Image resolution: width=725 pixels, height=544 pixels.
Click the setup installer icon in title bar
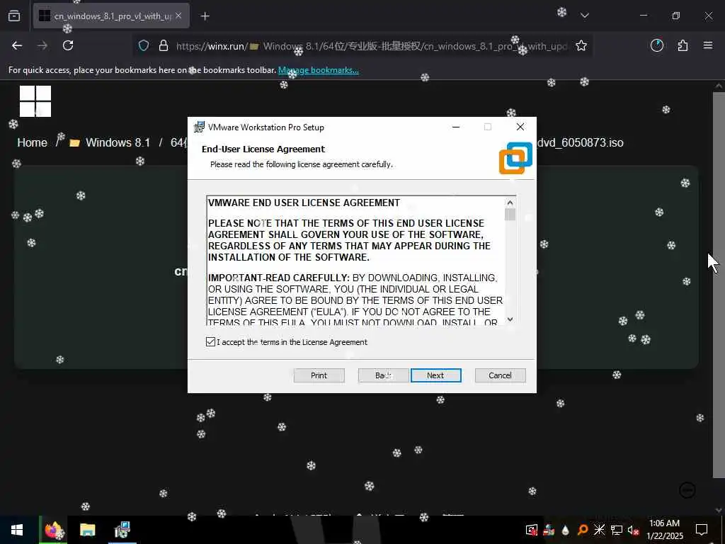point(199,127)
